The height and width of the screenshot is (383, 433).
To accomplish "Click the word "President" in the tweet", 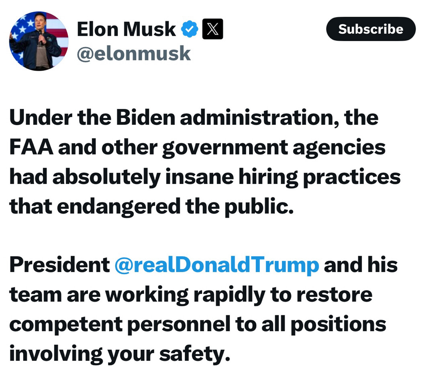I will 59,265.
